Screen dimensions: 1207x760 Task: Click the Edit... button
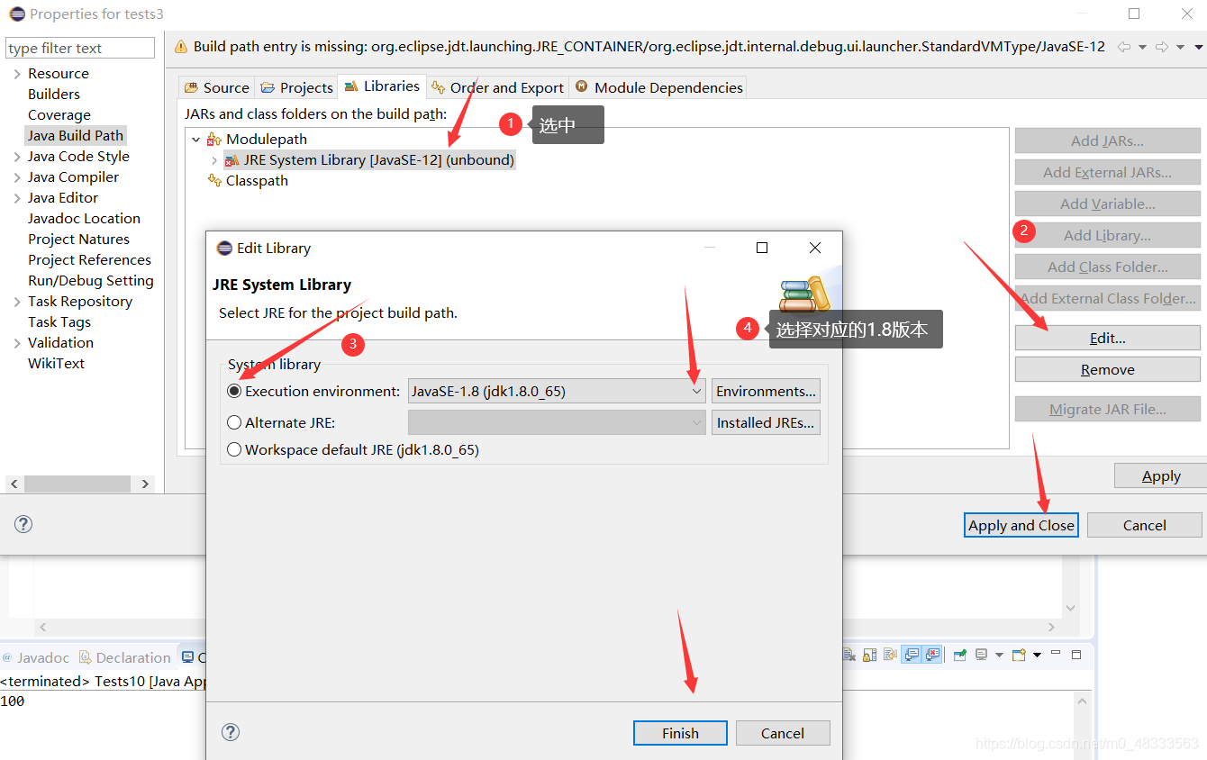click(1107, 338)
